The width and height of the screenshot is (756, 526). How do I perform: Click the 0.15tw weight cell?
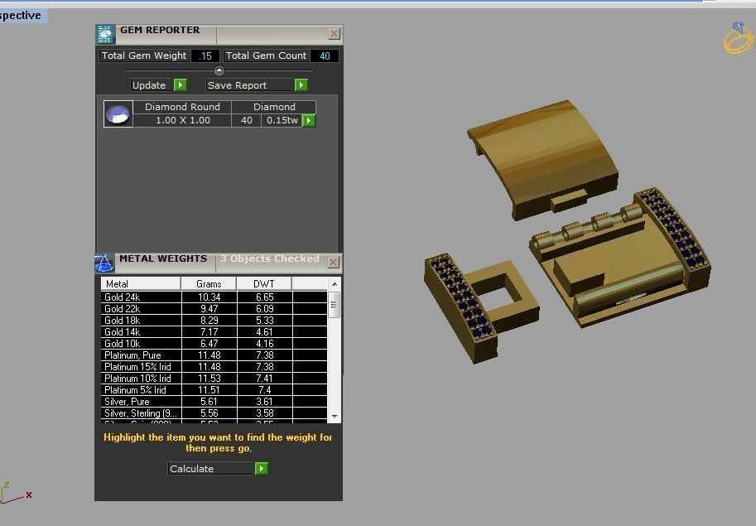(x=282, y=120)
